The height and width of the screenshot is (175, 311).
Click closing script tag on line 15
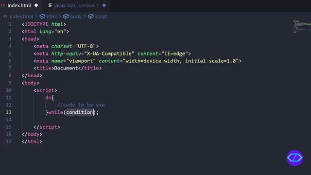[x=47, y=127]
